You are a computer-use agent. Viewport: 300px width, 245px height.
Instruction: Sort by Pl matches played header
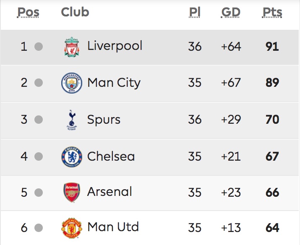coord(195,13)
